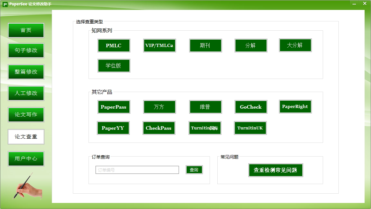Image resolution: width=371 pixels, height=209 pixels.
Task: Switch to 句子修改 section
Action: coord(26,50)
